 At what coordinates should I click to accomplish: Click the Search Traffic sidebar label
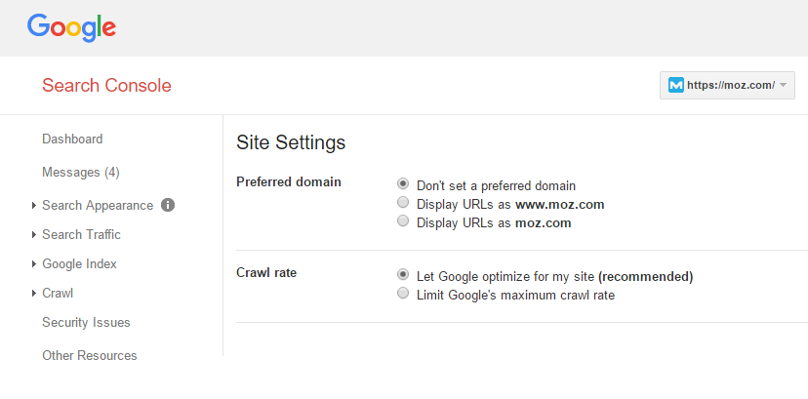coord(81,235)
